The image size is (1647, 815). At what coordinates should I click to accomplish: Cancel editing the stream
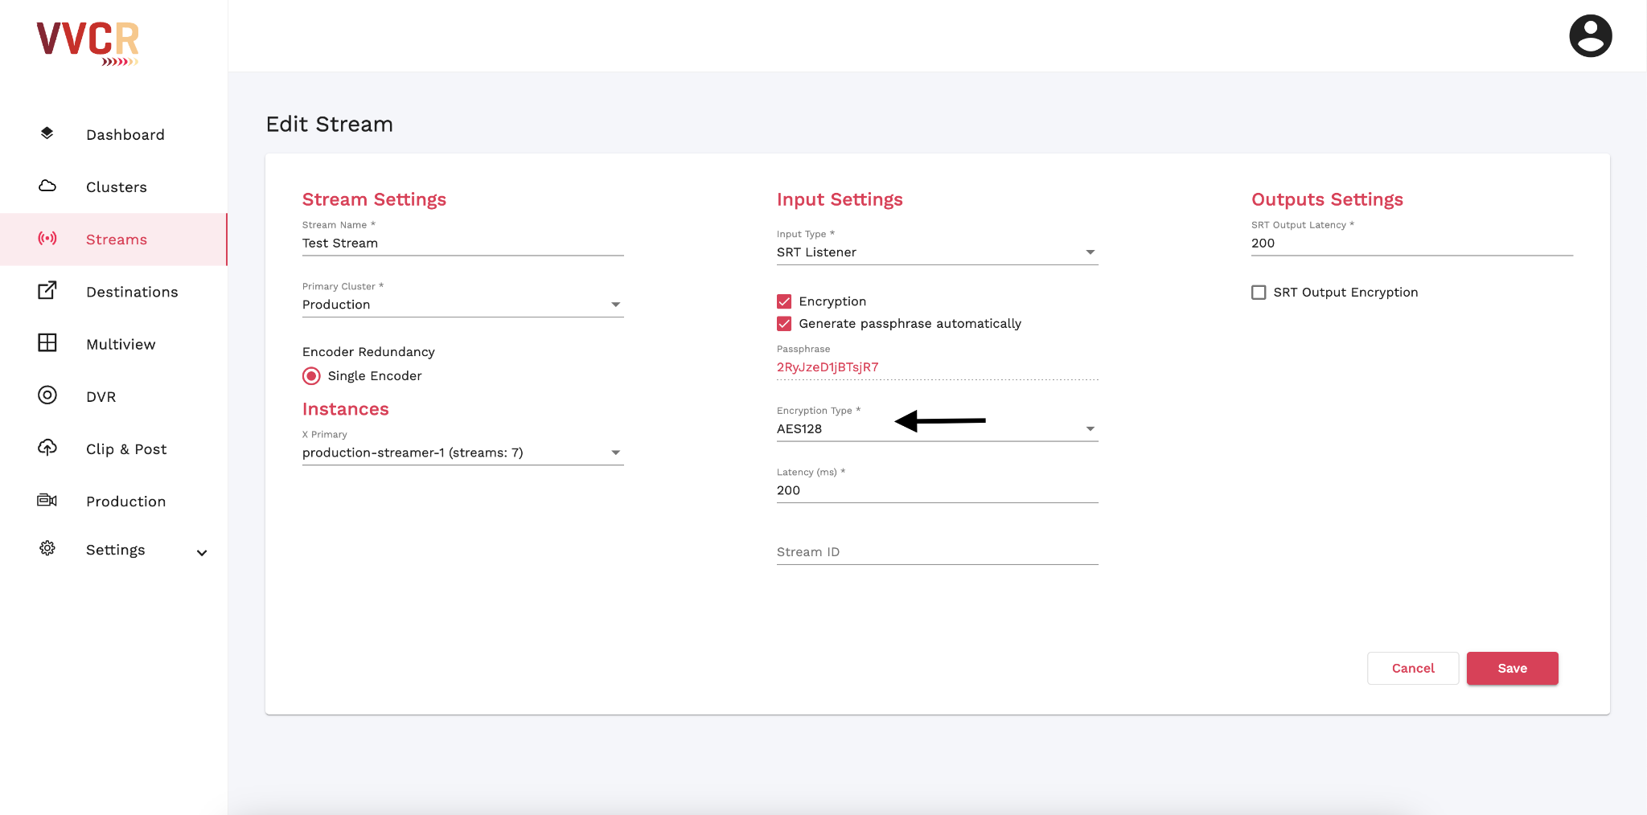1412,669
